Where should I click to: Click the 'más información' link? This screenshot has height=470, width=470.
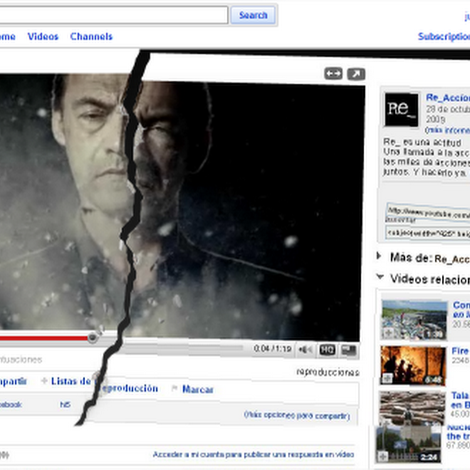447,130
